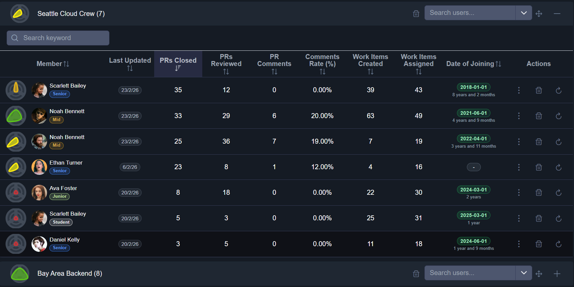
Task: Collapse the Seattle Cloud Crew section
Action: (557, 14)
